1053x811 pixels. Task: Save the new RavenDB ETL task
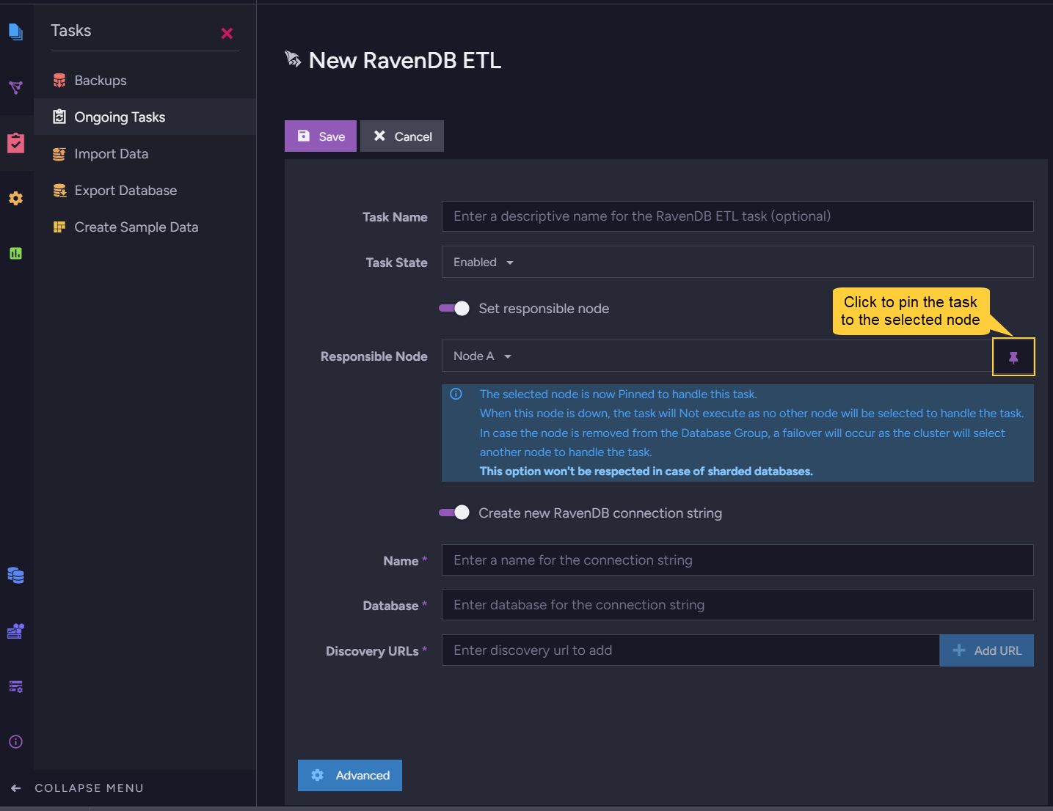[321, 136]
